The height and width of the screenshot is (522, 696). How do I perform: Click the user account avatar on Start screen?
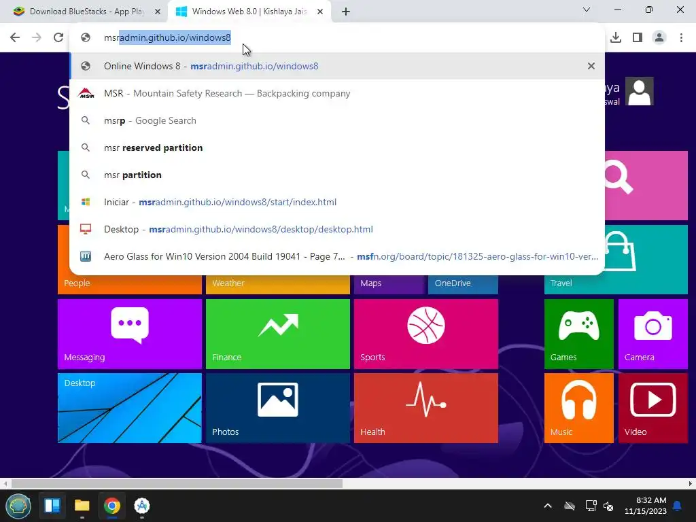tap(639, 92)
